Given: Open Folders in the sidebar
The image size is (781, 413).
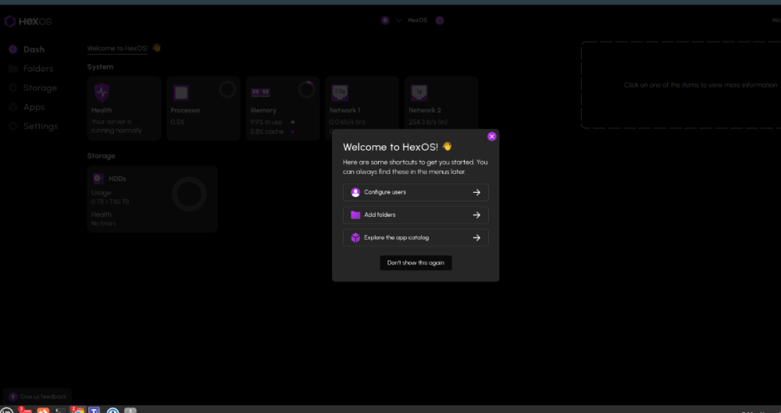Looking at the screenshot, I should (x=31, y=69).
